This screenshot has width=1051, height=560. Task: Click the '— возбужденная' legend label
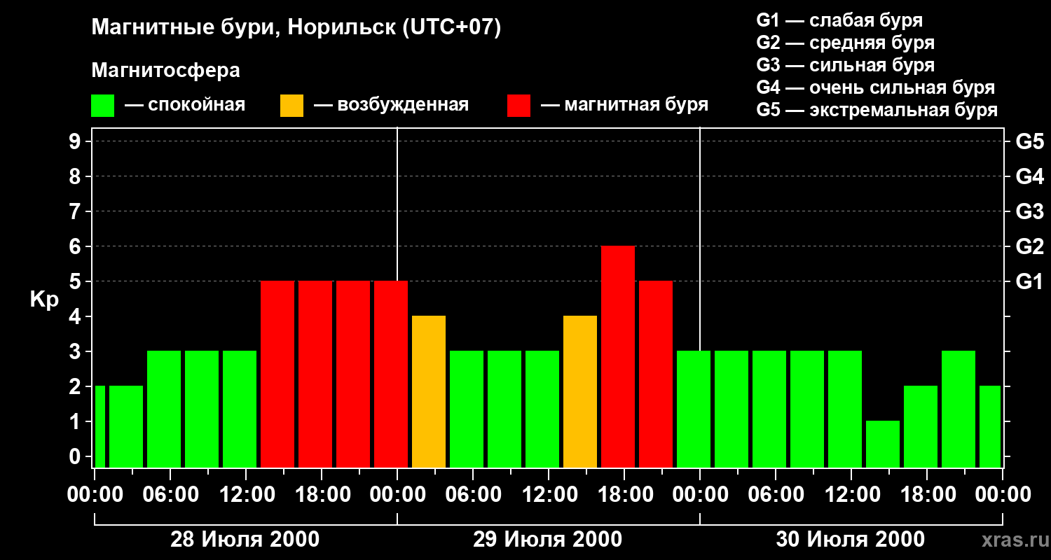click(x=391, y=105)
